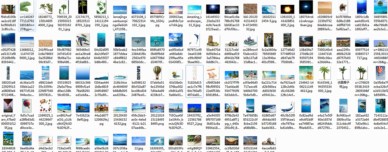The image size is (388, 152).
Task: Select thumbnail of 20121019151184958495.jpg
Action: (x=157, y=107)
